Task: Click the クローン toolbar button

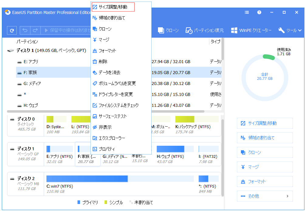Action: point(168,30)
